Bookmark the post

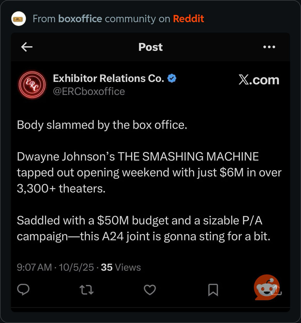pyautogui.click(x=213, y=290)
